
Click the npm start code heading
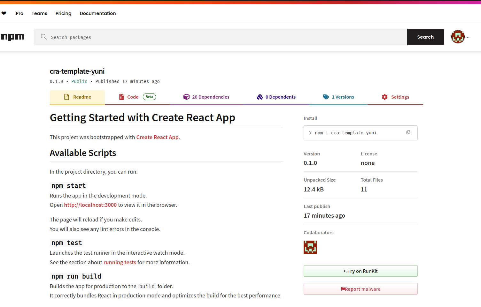click(x=69, y=186)
